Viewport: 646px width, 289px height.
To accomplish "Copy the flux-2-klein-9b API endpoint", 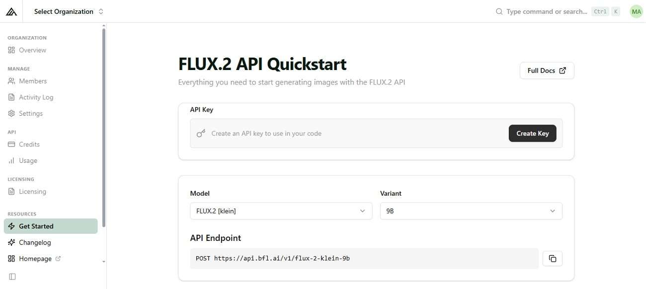I will pos(552,258).
